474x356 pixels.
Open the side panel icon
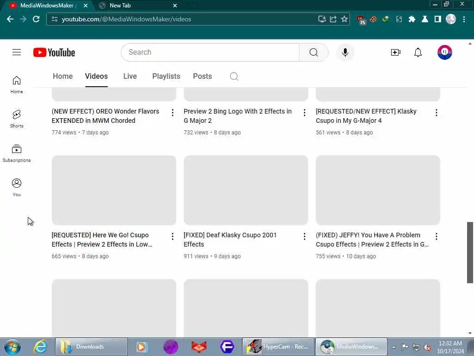[437, 19]
